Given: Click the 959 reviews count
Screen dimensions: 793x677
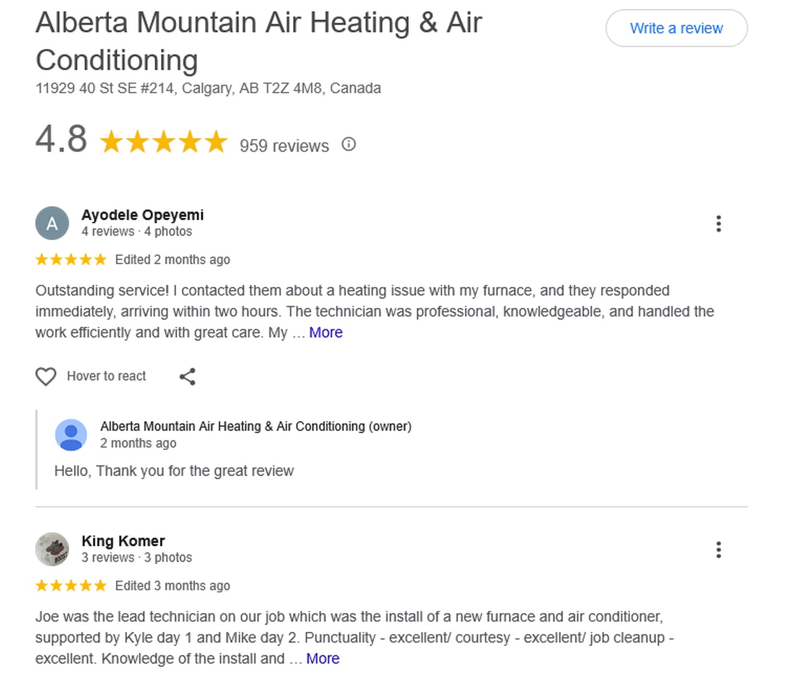Looking at the screenshot, I should coord(284,146).
